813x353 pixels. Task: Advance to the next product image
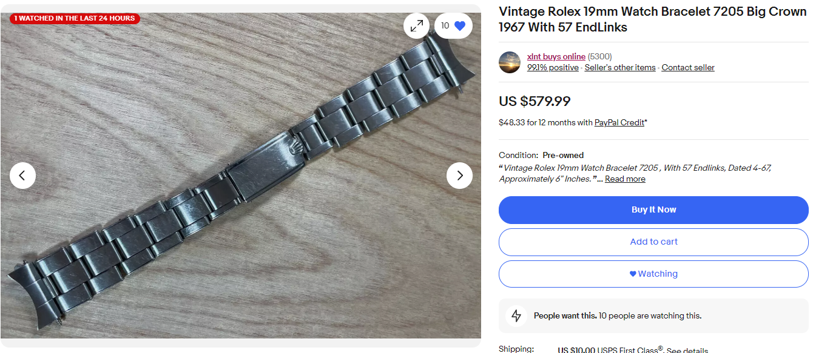(x=459, y=176)
